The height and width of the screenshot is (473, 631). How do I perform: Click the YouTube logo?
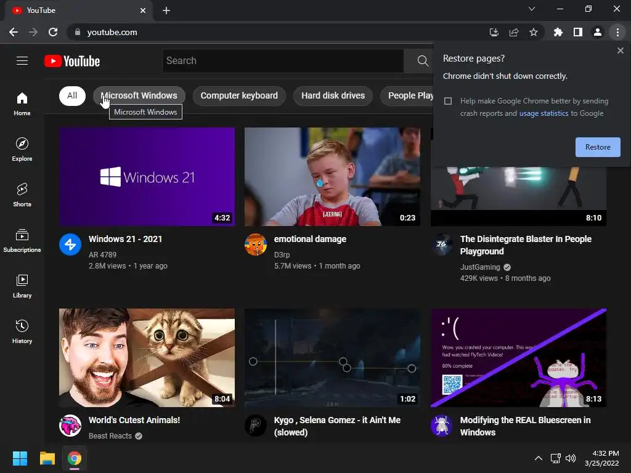[72, 61]
